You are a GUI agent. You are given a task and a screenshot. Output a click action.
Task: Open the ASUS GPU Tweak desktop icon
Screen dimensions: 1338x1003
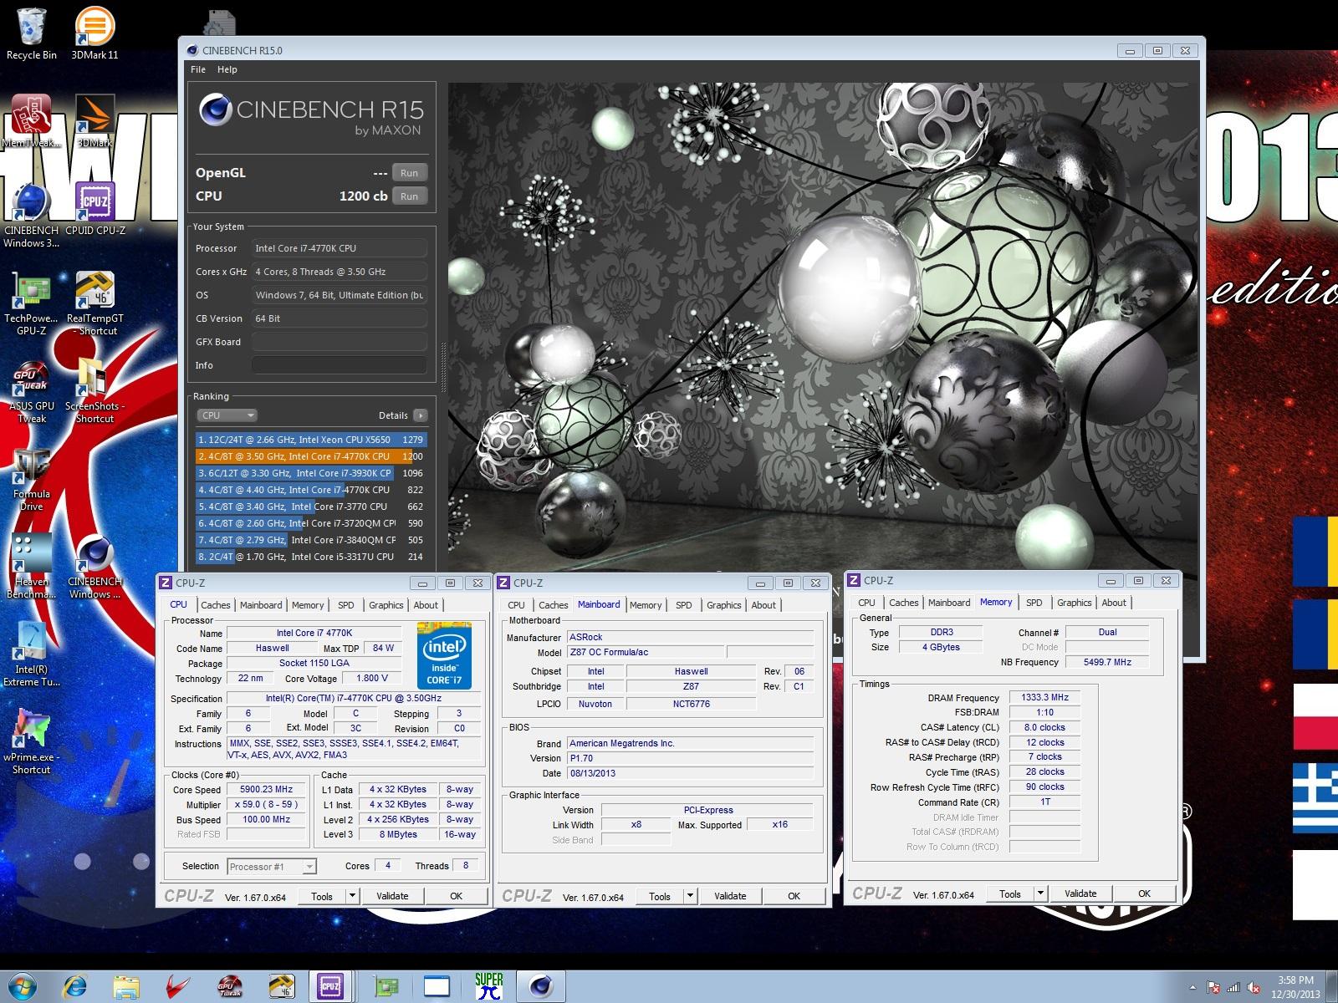[x=32, y=391]
